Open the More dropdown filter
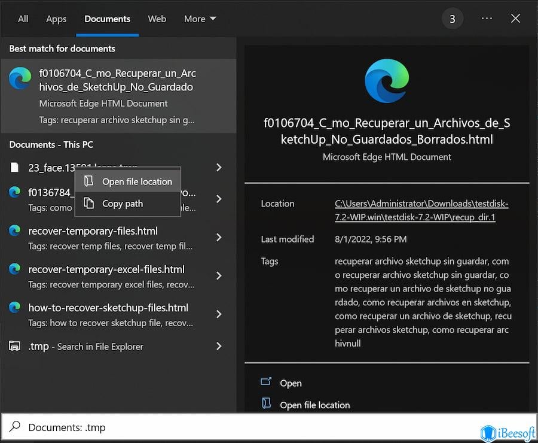This screenshot has height=443, width=538. pos(200,19)
